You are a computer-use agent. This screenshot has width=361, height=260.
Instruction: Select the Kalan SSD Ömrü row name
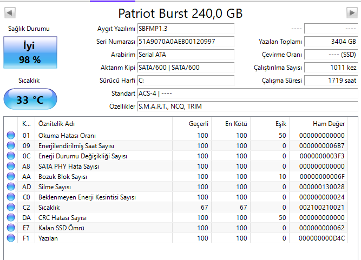click(x=61, y=228)
